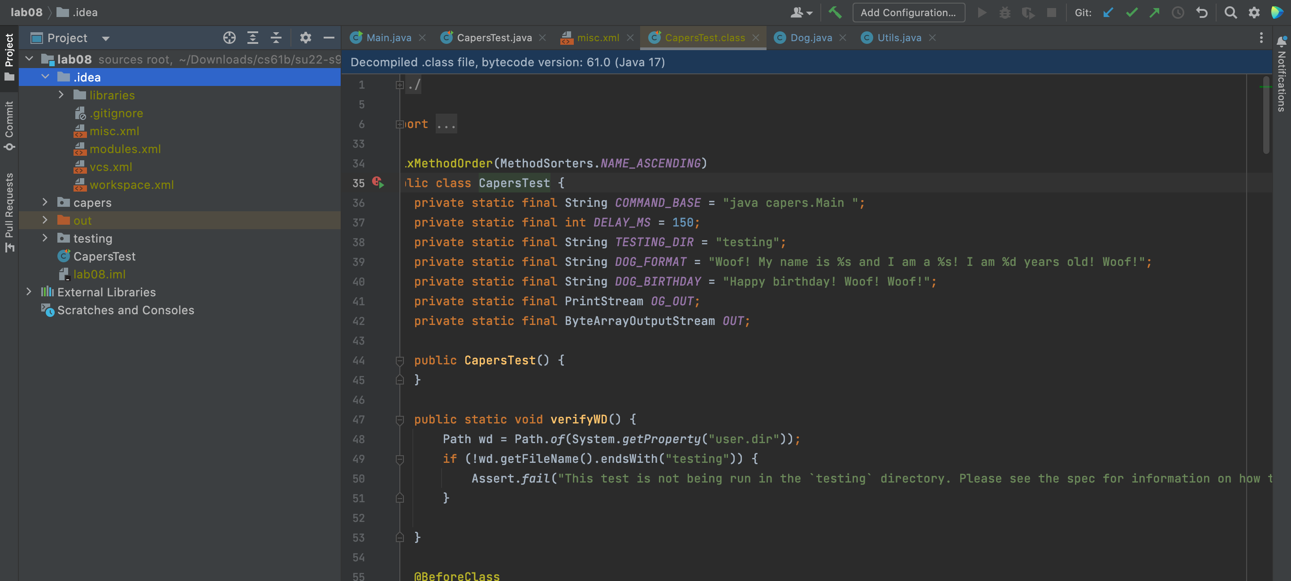Screen dimensions: 1291x581
Task: Toggle fold marker on CapersTest constructor line
Action: (399, 360)
